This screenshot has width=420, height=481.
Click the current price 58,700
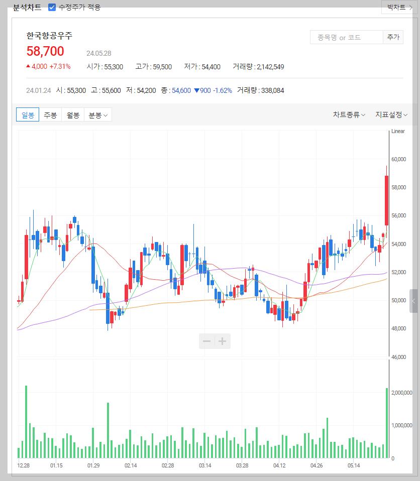pyautogui.click(x=45, y=51)
